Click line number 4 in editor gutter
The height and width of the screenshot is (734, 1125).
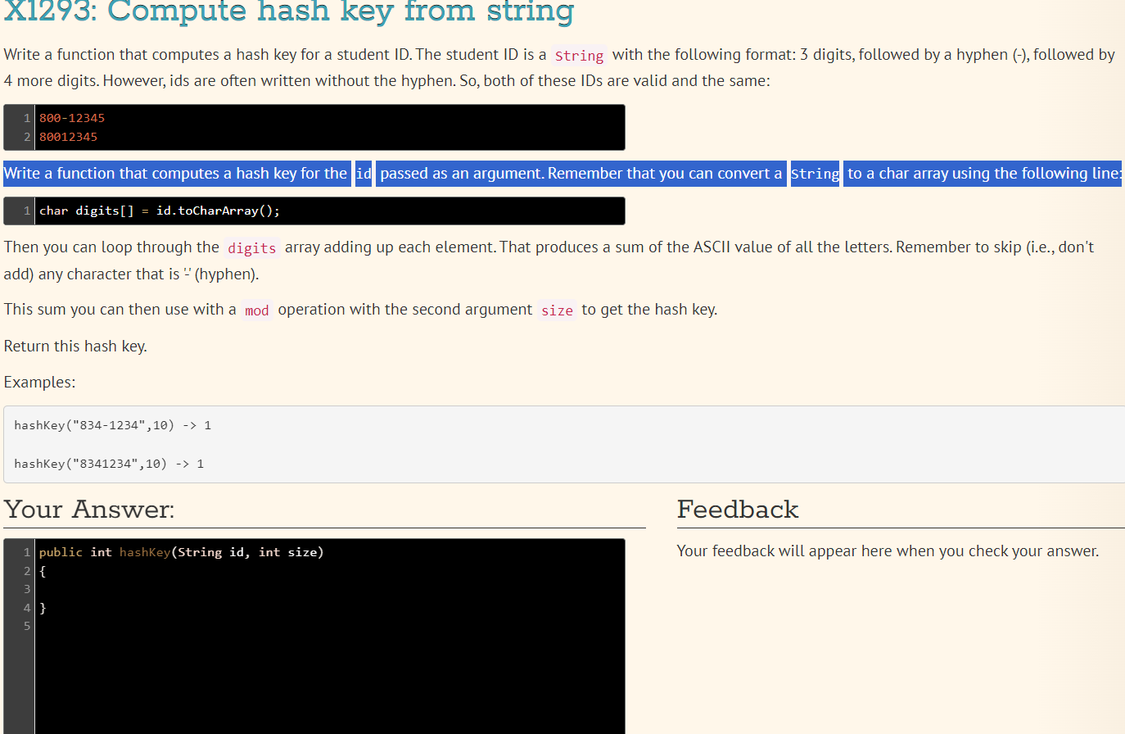pyautogui.click(x=27, y=607)
